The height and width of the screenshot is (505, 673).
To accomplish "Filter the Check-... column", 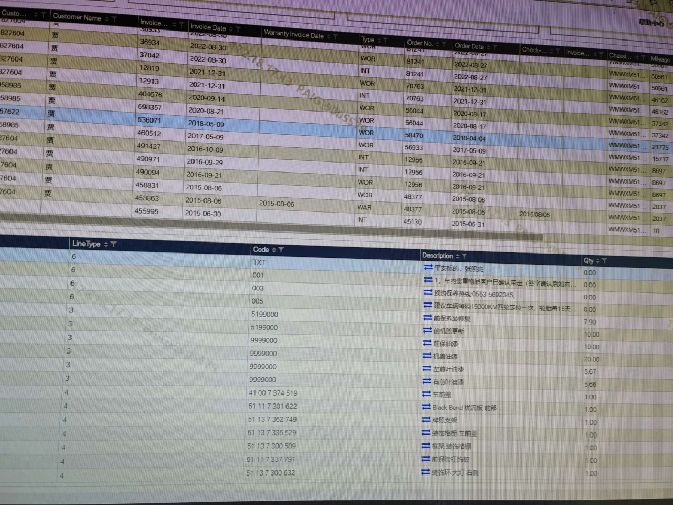I will (558, 51).
